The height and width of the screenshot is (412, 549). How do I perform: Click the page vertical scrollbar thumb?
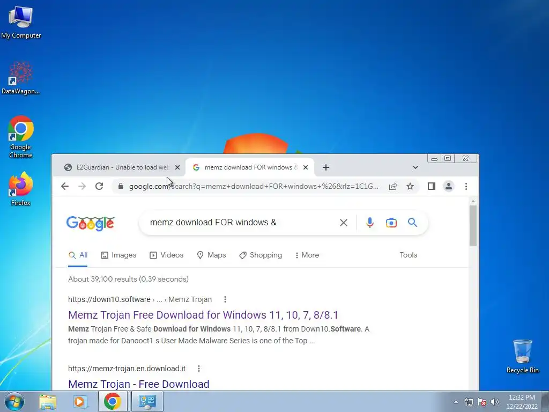(x=473, y=226)
